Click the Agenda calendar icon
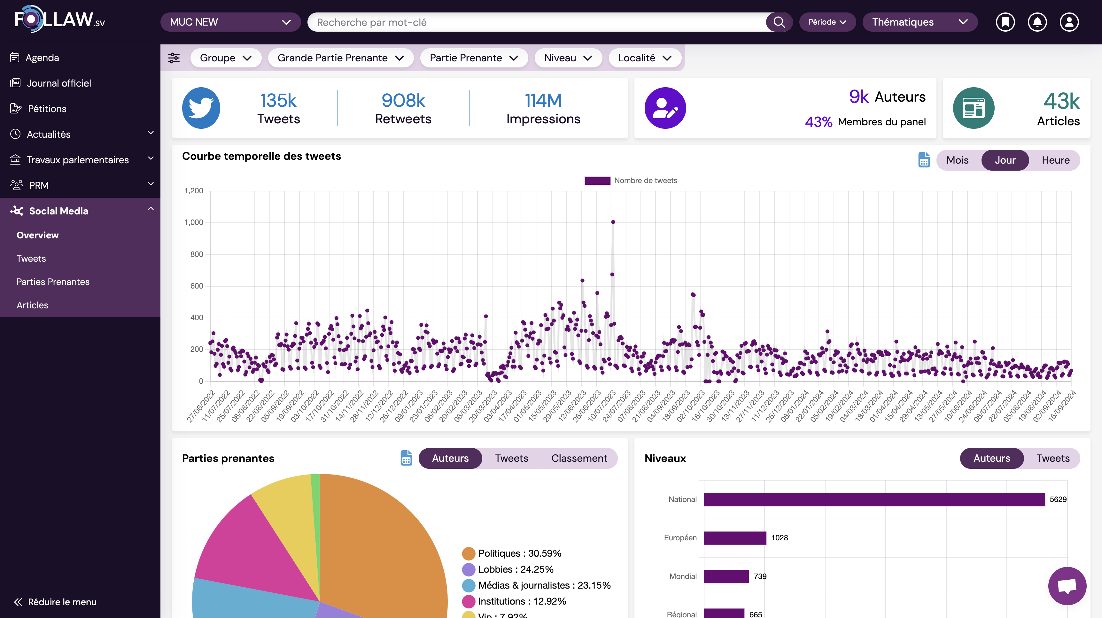The image size is (1102, 618). [15, 57]
